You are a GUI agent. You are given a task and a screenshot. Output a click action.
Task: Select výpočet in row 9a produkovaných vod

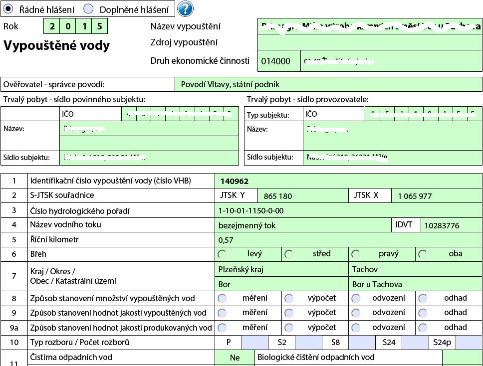289,328
